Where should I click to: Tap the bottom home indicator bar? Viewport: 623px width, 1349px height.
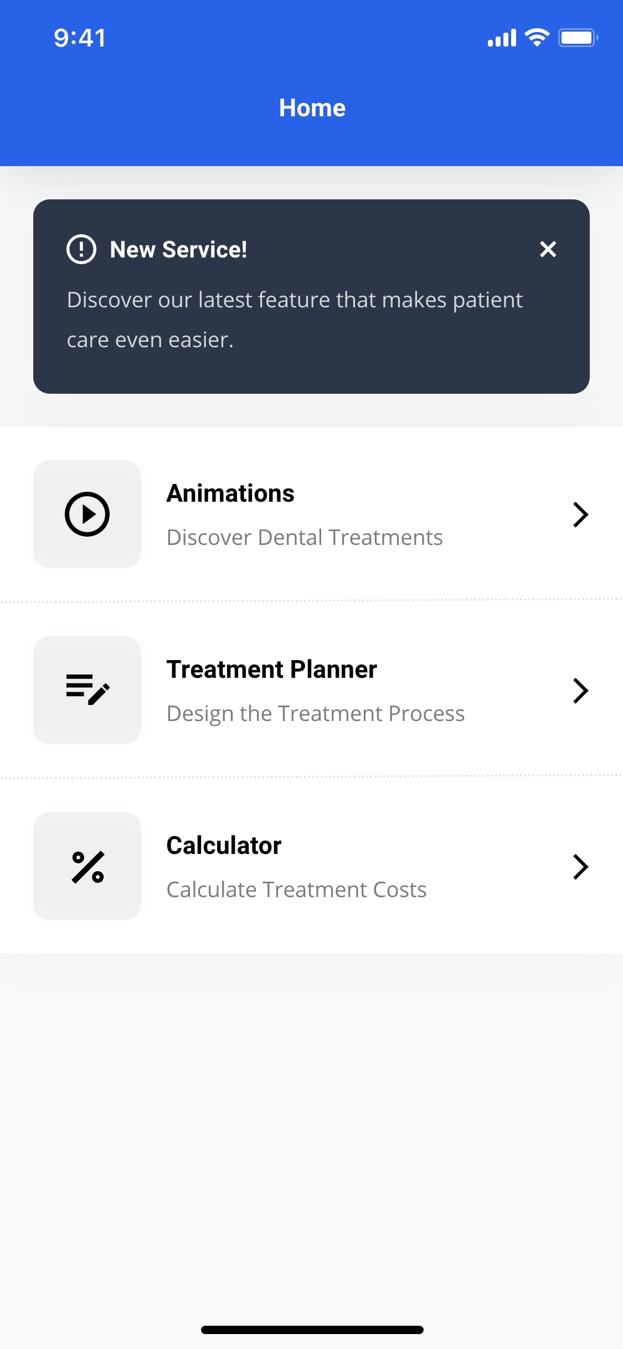click(x=312, y=1330)
